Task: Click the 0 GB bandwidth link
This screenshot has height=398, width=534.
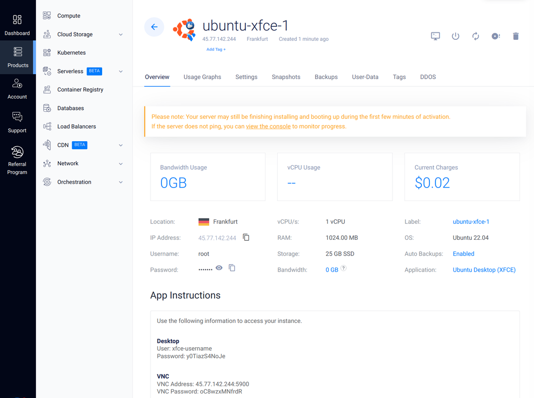Action: (332, 270)
